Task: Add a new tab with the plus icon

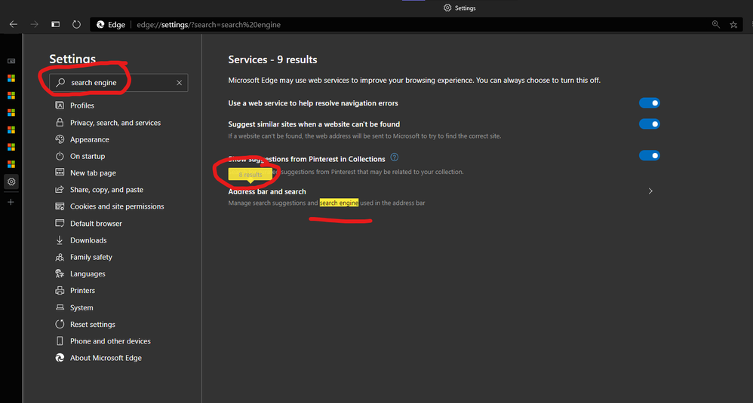Action: [x=11, y=202]
